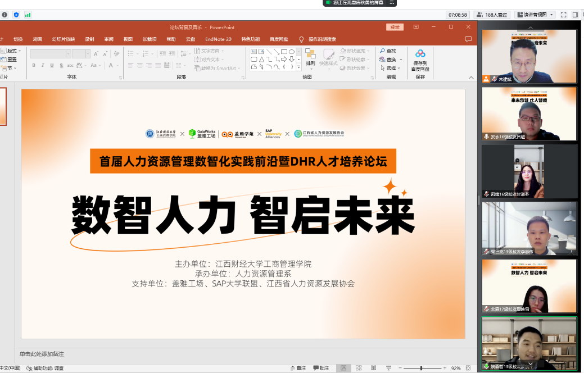The height and width of the screenshot is (373, 584).
Task: Open the EndNote 20 tab
Action: pos(218,39)
